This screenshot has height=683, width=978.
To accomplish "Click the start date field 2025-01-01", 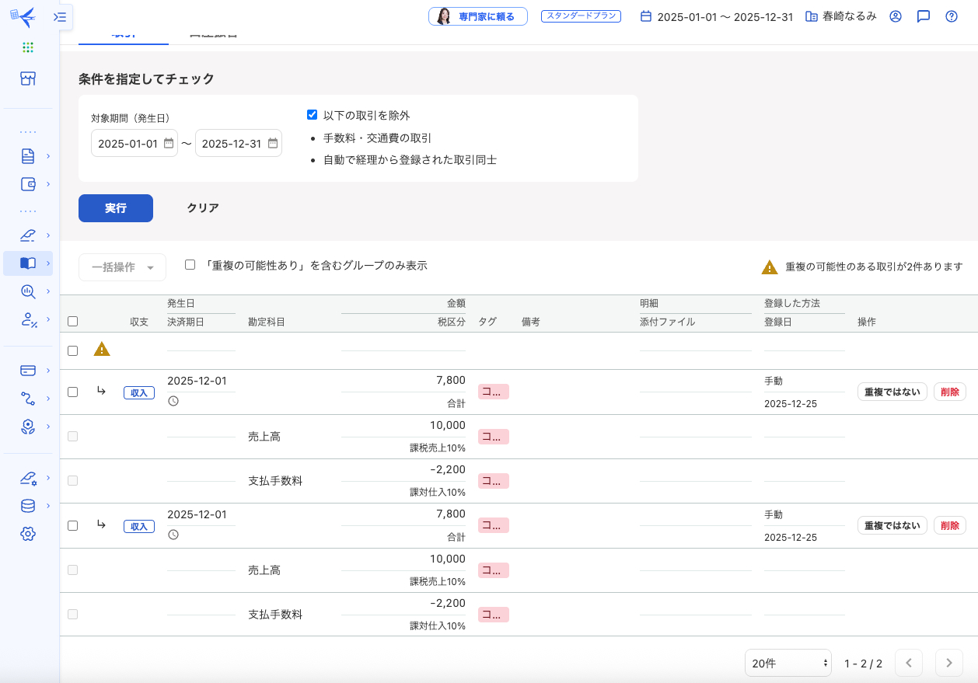I will point(128,144).
